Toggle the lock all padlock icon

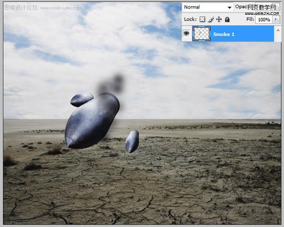(x=227, y=19)
